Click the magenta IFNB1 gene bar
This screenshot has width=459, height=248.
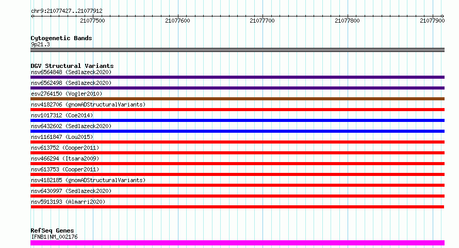[x=237, y=243]
